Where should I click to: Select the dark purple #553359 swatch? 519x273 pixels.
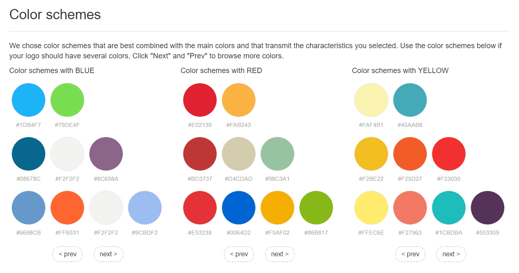click(x=488, y=208)
